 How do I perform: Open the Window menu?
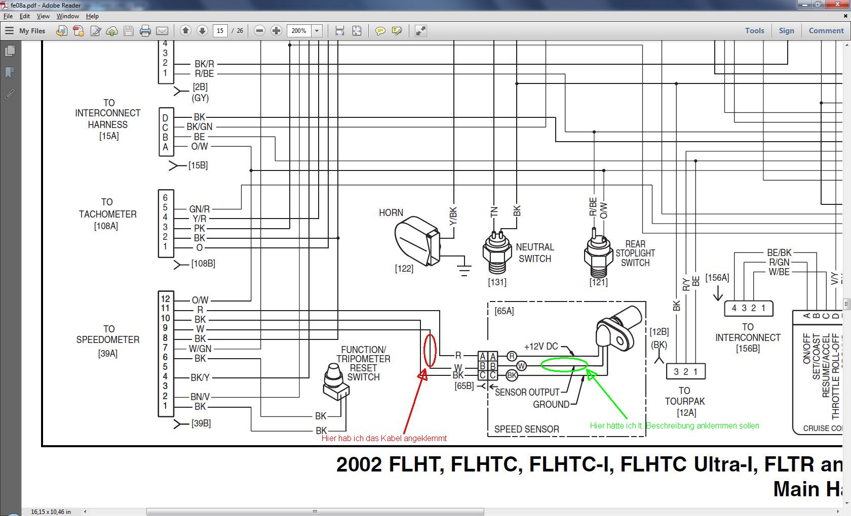click(67, 16)
